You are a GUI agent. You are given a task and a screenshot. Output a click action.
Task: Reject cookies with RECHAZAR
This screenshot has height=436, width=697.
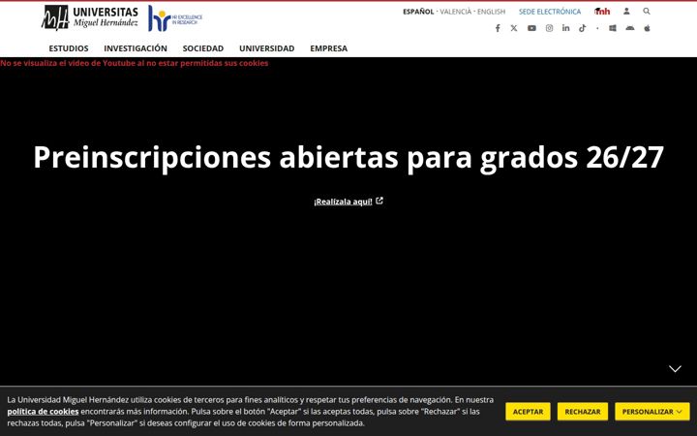coord(583,412)
